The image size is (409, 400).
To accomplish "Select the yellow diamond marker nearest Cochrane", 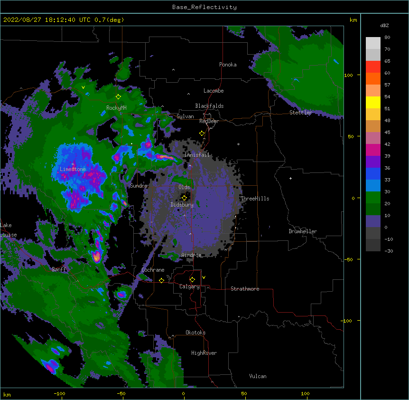I will [161, 280].
